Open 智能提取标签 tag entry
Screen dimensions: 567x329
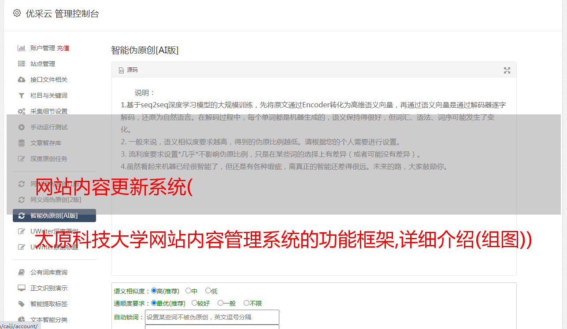point(49,304)
